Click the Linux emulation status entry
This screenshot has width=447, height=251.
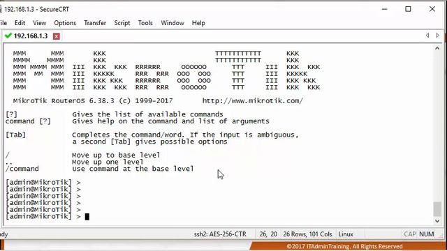tap(346, 234)
